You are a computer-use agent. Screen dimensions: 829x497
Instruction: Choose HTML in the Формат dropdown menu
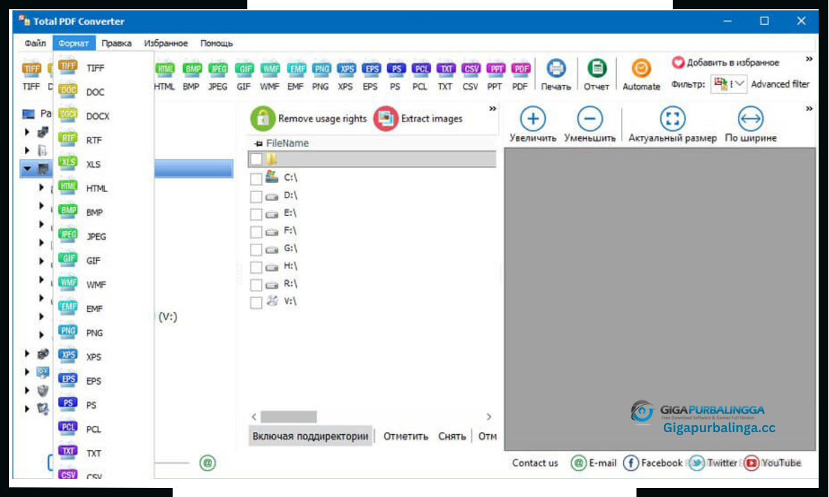104,188
